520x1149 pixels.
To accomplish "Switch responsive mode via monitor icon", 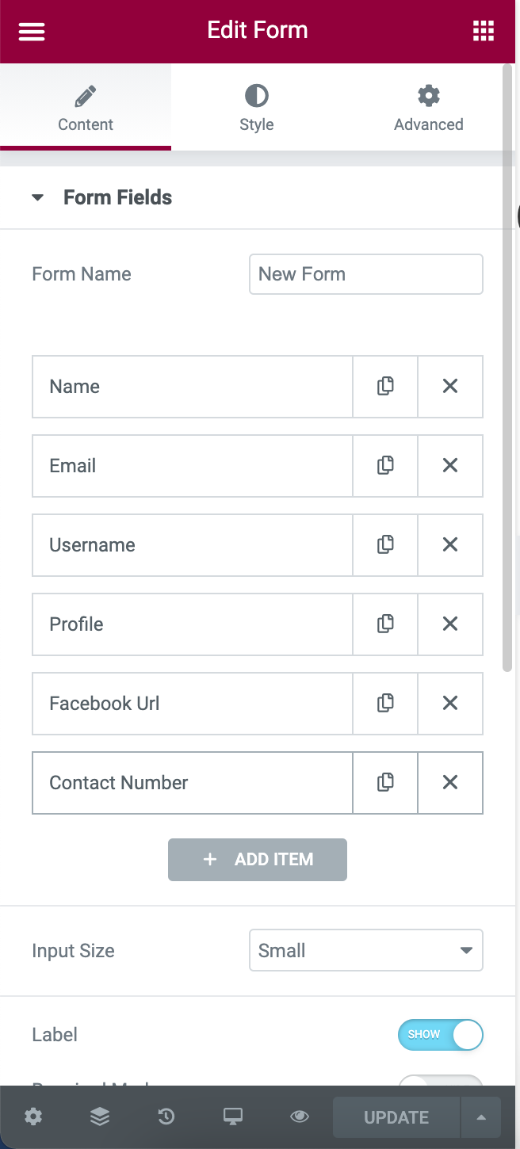I will pos(233,1117).
